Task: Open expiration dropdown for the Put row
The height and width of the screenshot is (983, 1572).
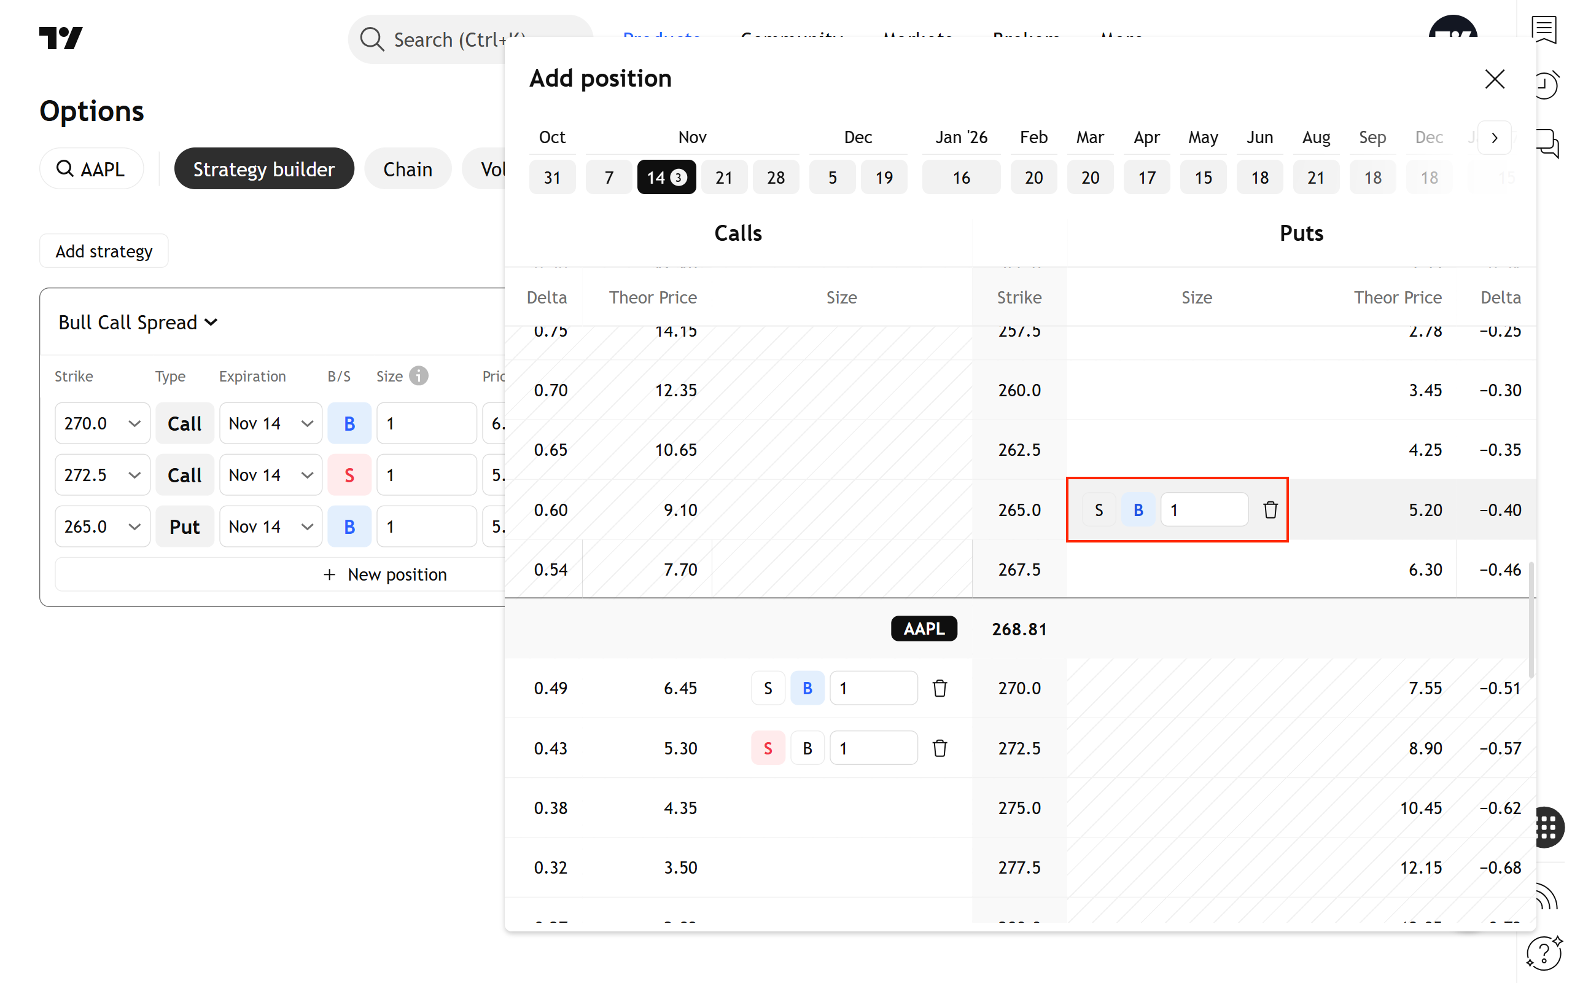Action: pyautogui.click(x=270, y=527)
